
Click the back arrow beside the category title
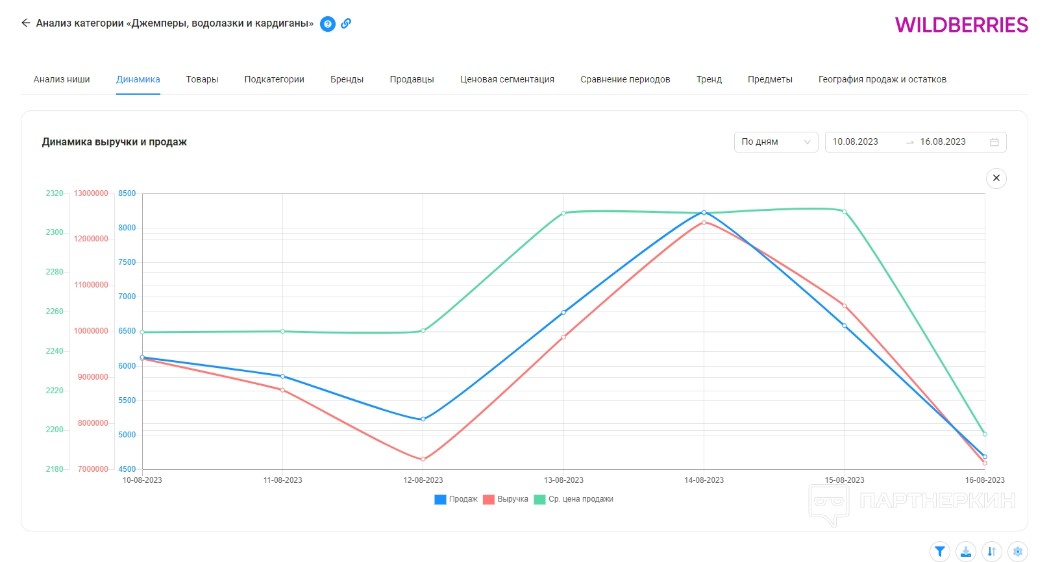[26, 23]
